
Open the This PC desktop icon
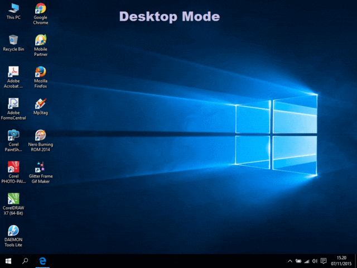coord(13,11)
